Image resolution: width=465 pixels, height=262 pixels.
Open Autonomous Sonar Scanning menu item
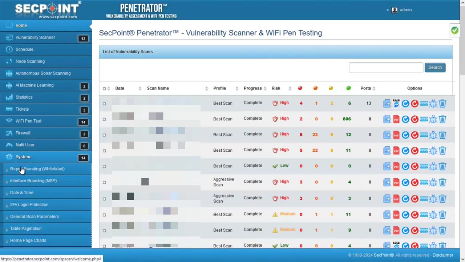[x=46, y=73]
